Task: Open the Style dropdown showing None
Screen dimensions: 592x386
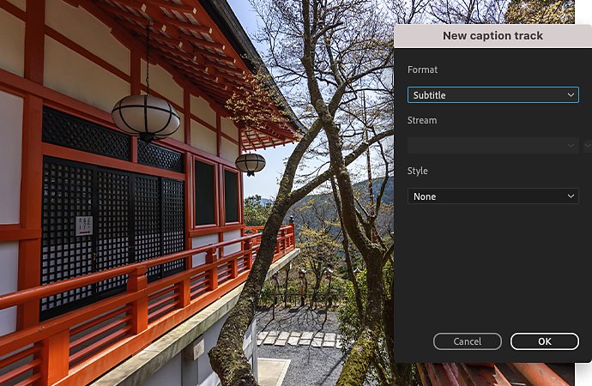Action: (x=492, y=196)
